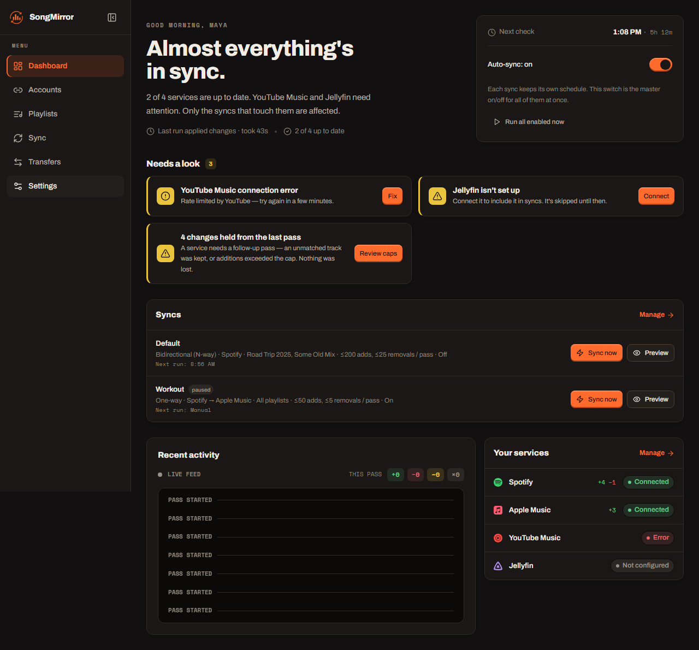699x650 pixels.
Task: Click the first PASS STARTED feed entry
Action: [311, 500]
